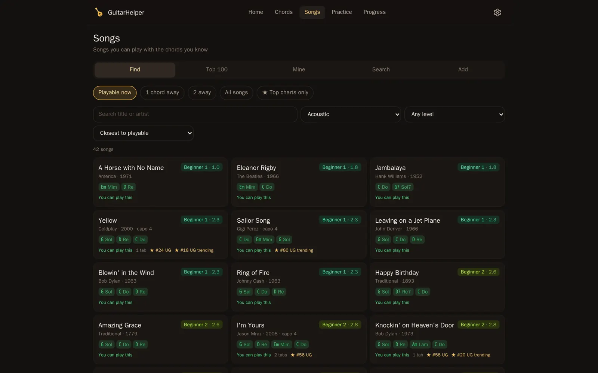
Task: Switch to the Add tab
Action: 463,70
